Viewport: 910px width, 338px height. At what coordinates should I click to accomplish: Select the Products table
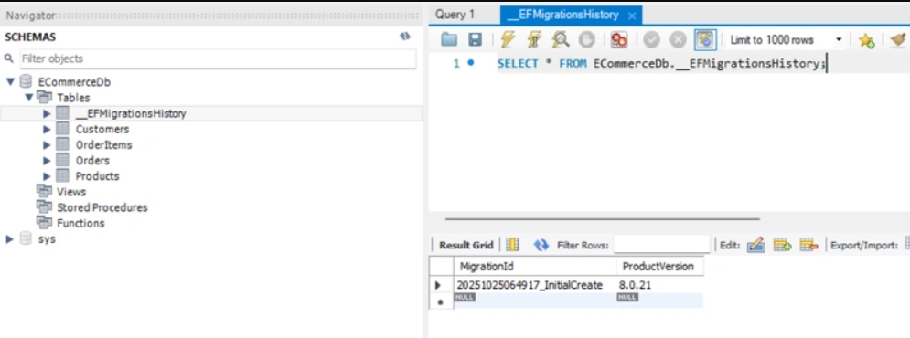pos(97,176)
